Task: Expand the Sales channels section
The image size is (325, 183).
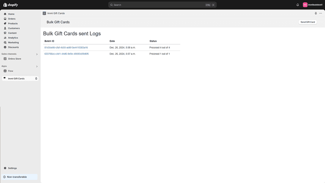Action: [37, 54]
